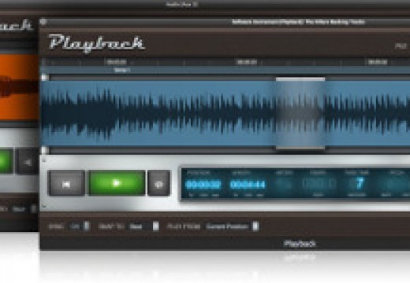Click the first time label on the ruler

[x=117, y=62]
